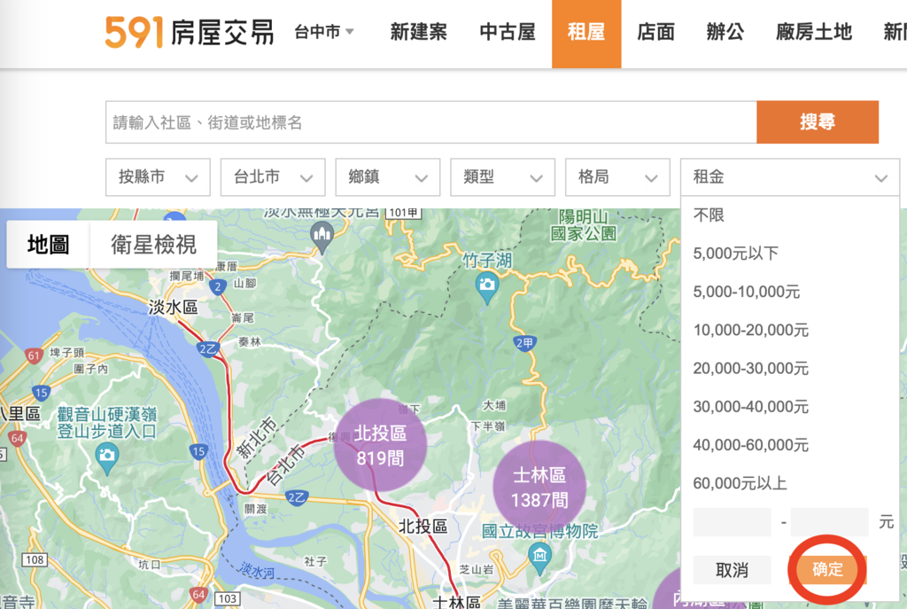The width and height of the screenshot is (907, 609).
Task: Choose the 不限 rent option
Action: (709, 215)
